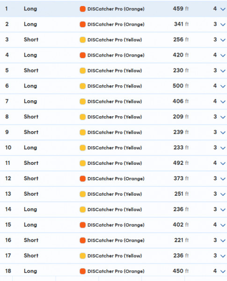Image resolution: width=227 pixels, height=281 pixels.
Task: Click yellow basket swatch on hole 11
Action: click(x=82, y=163)
